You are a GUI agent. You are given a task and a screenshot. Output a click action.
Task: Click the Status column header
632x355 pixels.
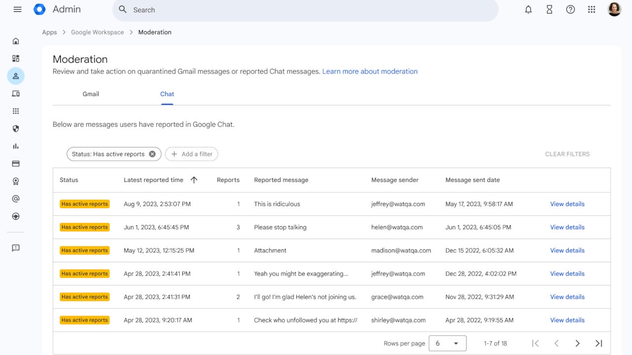pos(69,180)
